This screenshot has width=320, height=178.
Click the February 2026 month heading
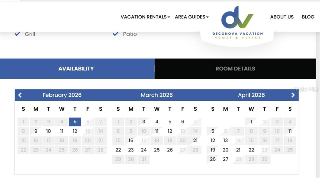point(62,95)
